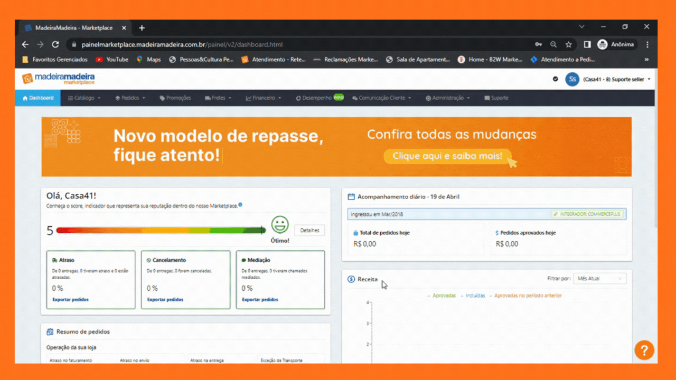
Task: Select 'Ingressou em Mar/2018' text
Action: coord(377,214)
